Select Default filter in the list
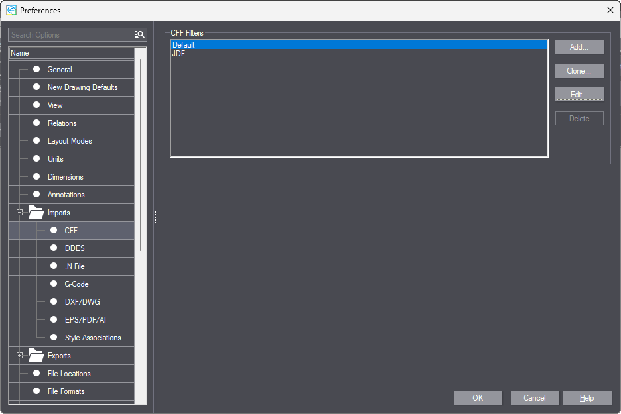The height and width of the screenshot is (414, 621). (x=184, y=45)
